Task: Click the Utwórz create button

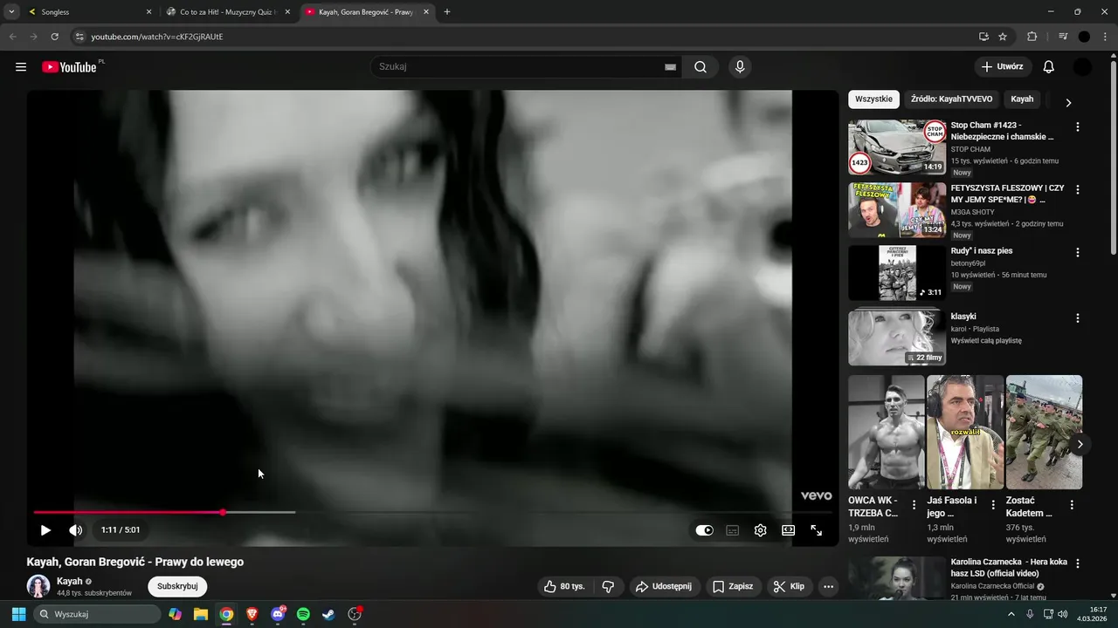Action: (1003, 67)
